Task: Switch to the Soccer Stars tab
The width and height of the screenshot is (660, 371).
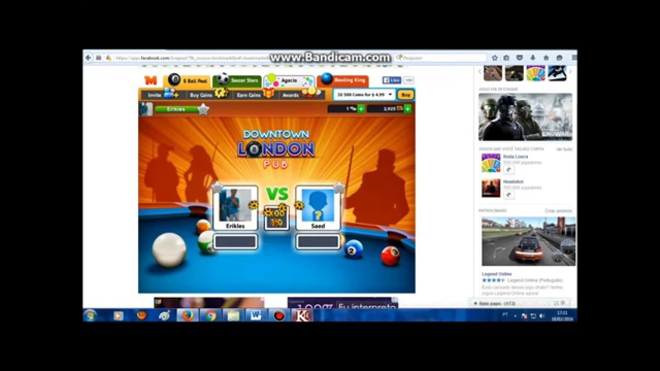Action: 238,81
